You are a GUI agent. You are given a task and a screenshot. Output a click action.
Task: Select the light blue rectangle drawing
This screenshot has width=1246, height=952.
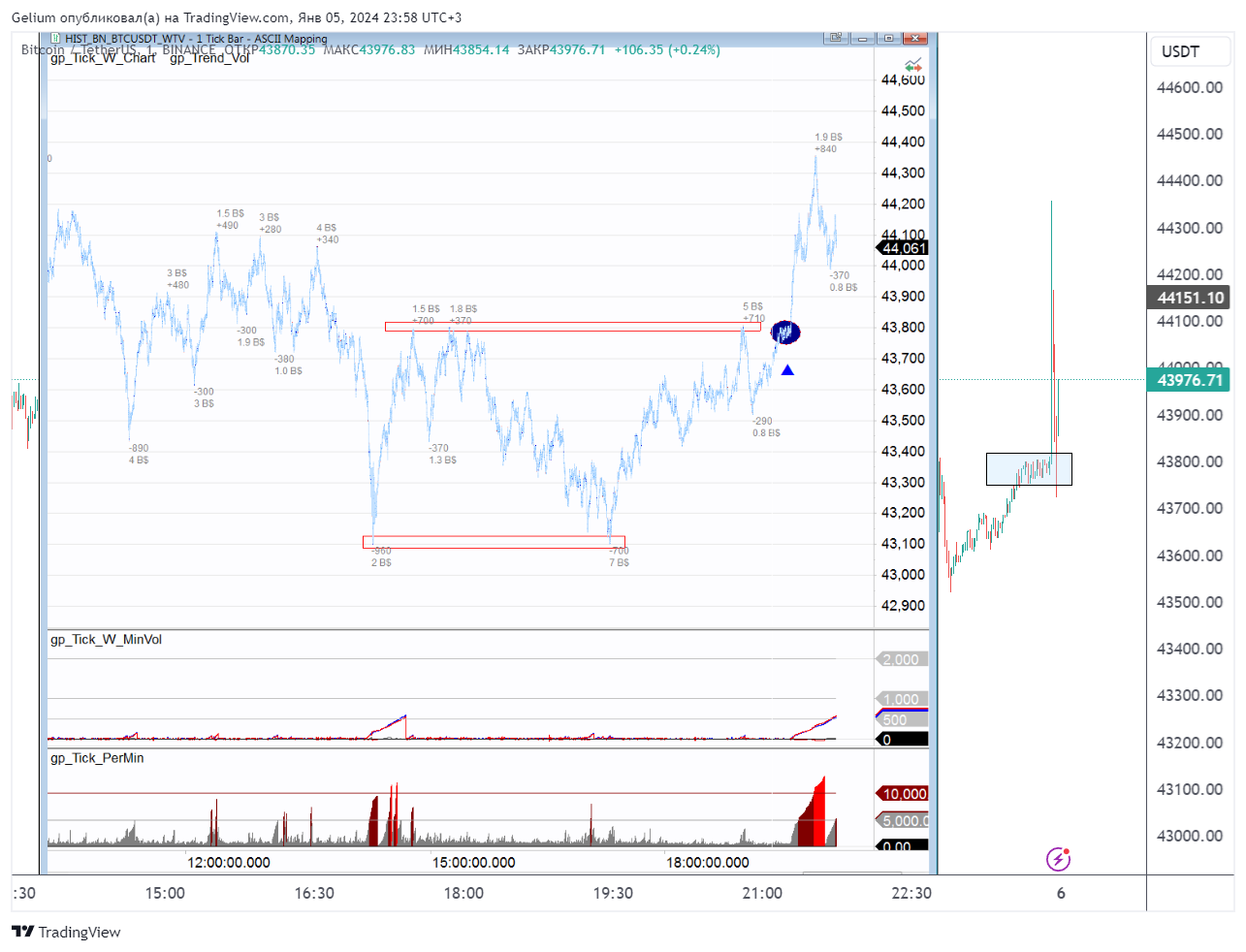(1029, 469)
